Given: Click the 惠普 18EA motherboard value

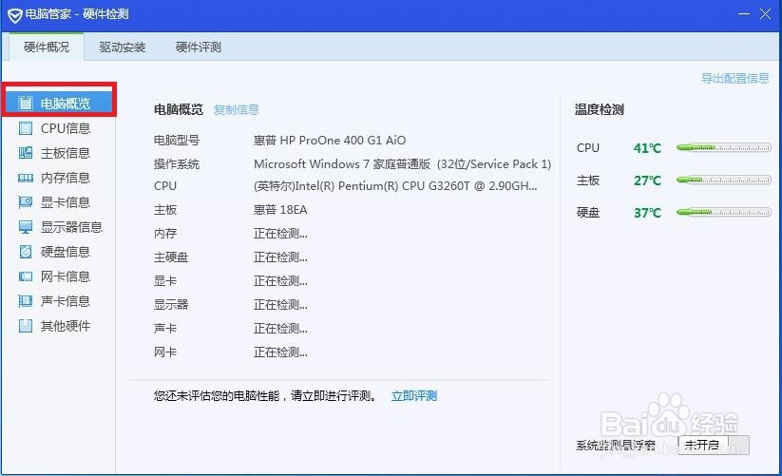Looking at the screenshot, I should point(280,210).
